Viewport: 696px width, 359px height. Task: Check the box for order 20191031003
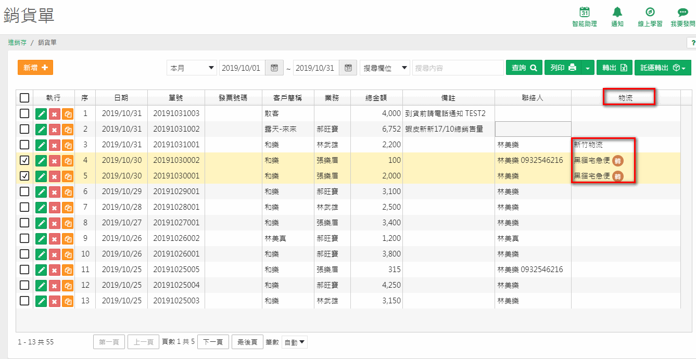pos(24,113)
